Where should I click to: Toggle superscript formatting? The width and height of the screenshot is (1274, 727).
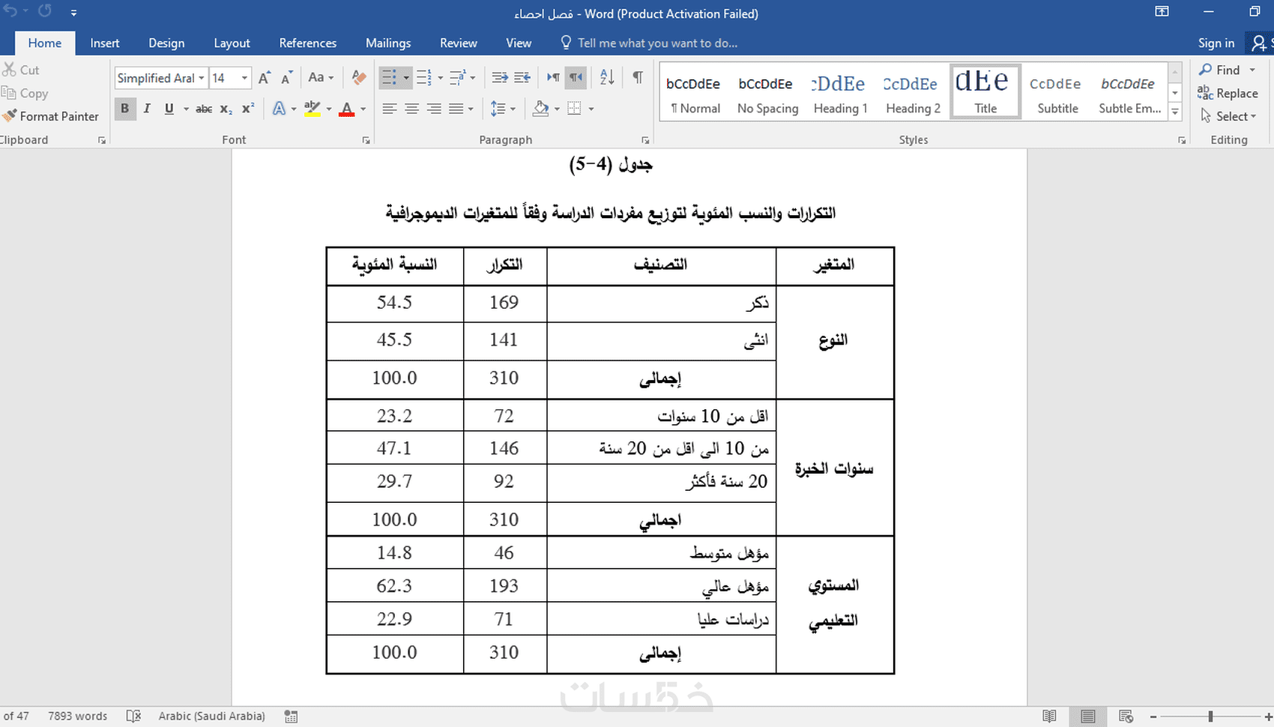248,109
